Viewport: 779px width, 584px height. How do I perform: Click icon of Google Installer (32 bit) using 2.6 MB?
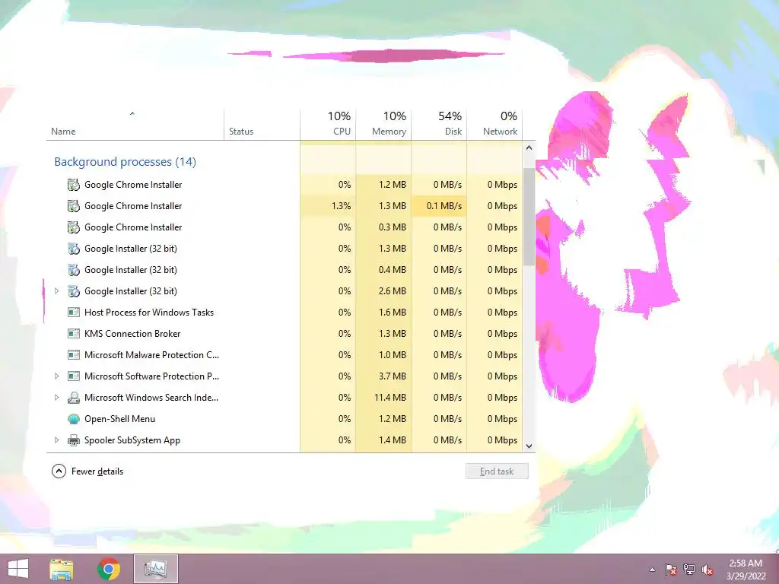(74, 291)
